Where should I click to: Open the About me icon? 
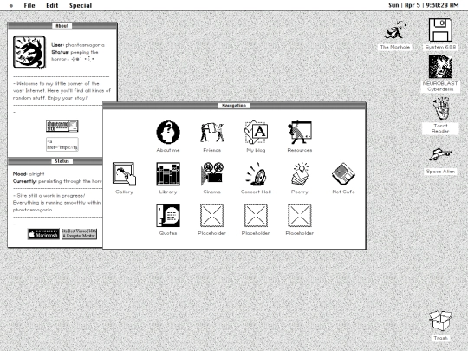[x=168, y=133]
